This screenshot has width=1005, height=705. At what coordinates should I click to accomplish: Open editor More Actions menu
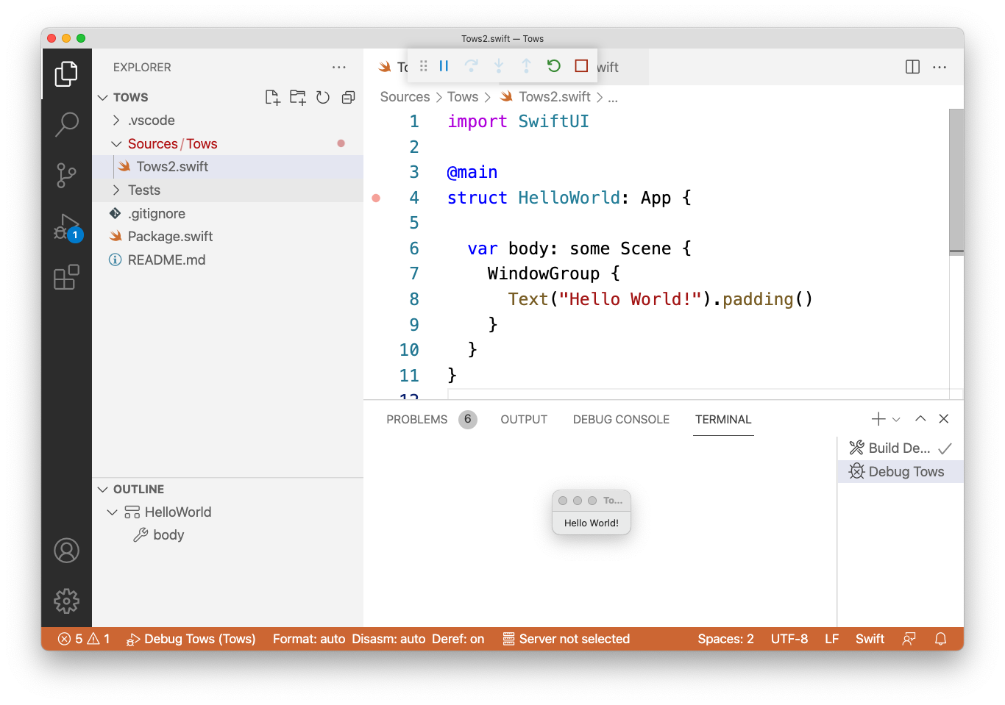coord(940,67)
